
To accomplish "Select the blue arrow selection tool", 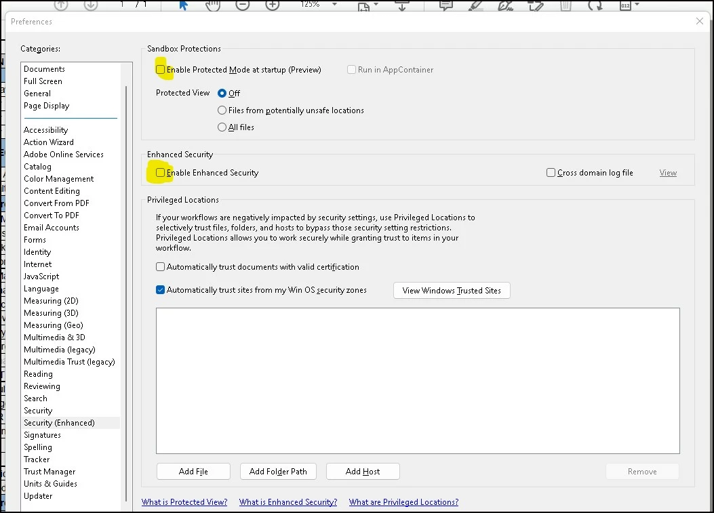I will (184, 5).
